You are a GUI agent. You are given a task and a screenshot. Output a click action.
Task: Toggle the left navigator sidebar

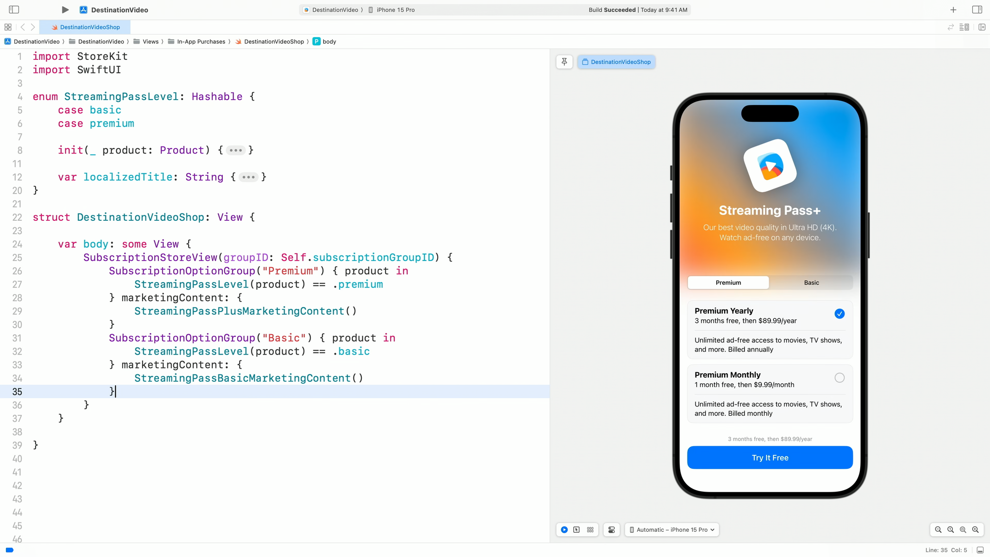click(x=14, y=10)
